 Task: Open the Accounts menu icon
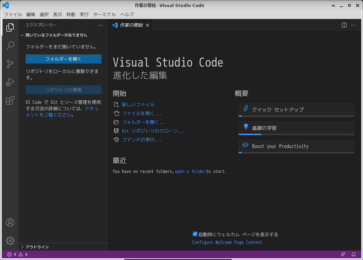click(x=10, y=222)
